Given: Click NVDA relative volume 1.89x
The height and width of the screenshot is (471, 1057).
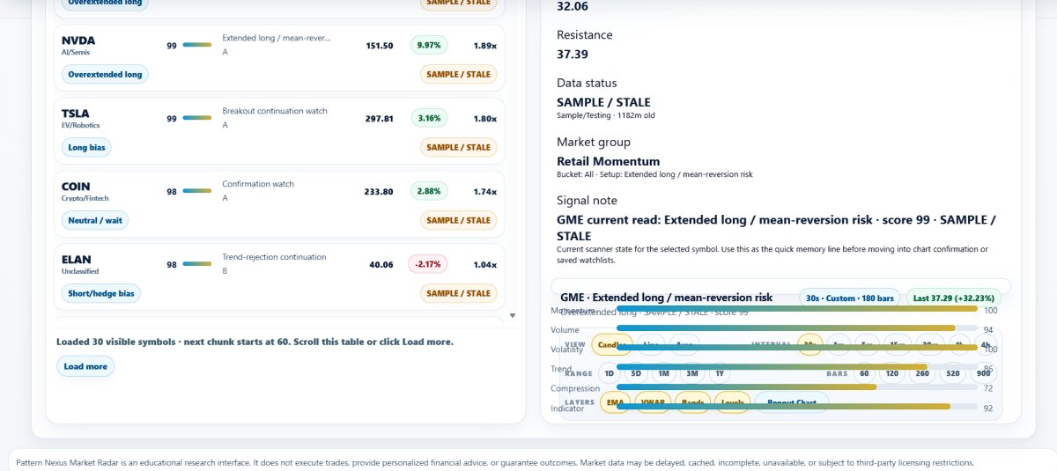Looking at the screenshot, I should [x=484, y=46].
